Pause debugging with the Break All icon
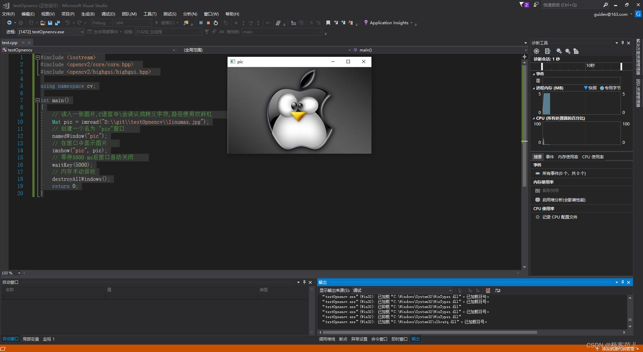 tap(201, 23)
